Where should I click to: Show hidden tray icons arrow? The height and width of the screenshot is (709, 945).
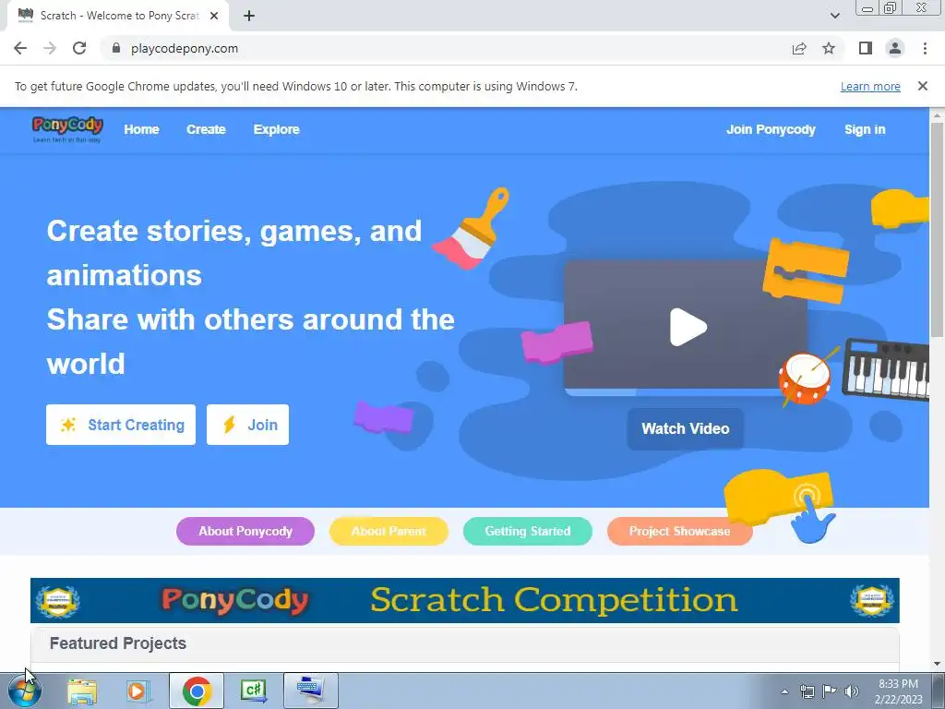click(784, 691)
